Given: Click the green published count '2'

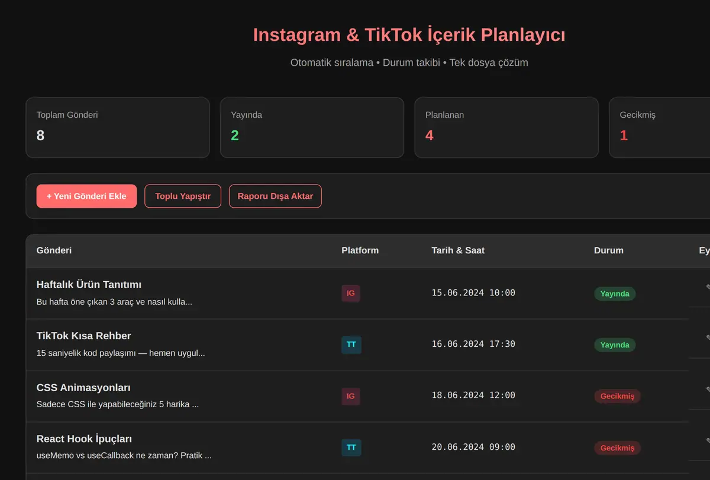Looking at the screenshot, I should point(235,136).
